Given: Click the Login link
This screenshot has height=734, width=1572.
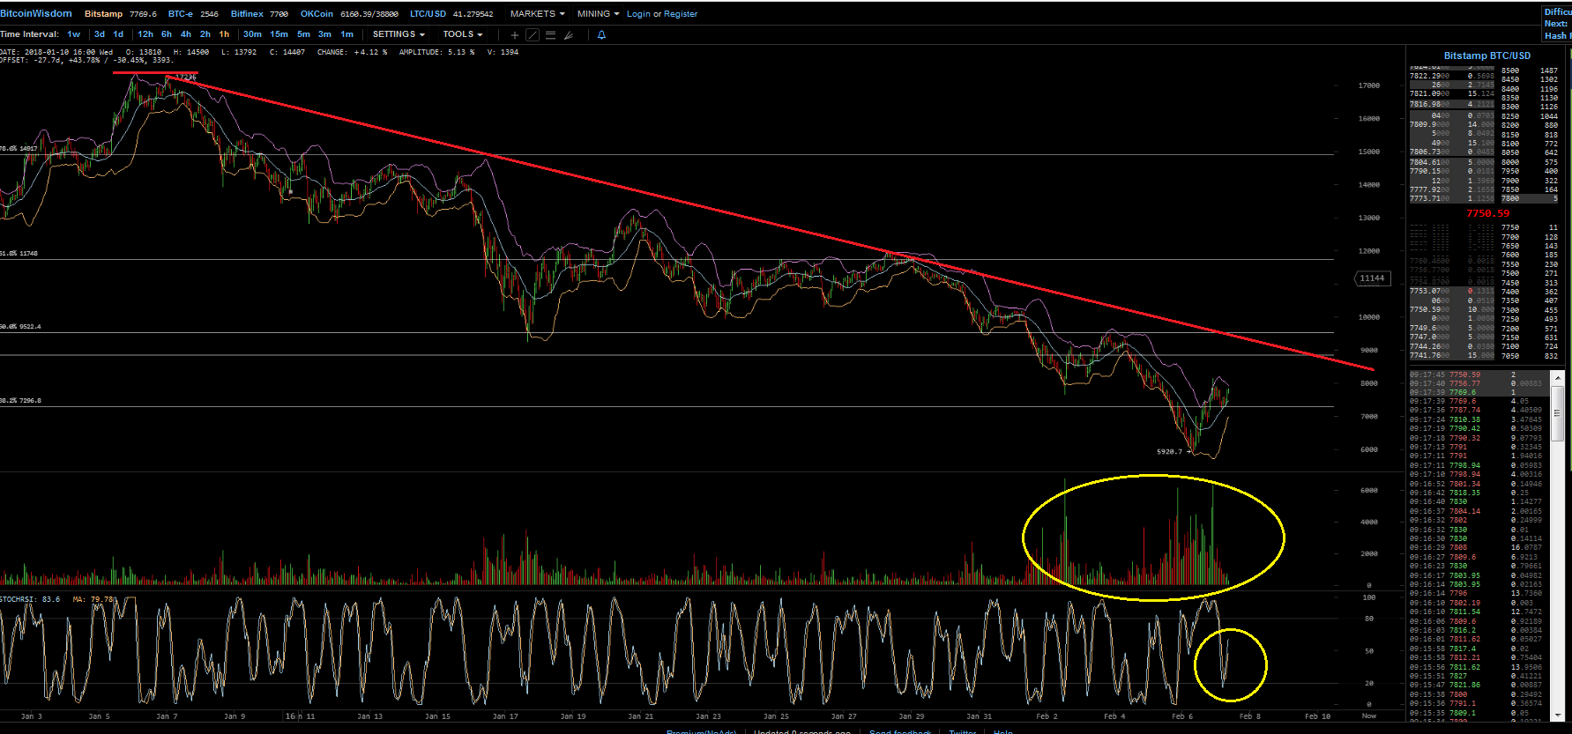Looking at the screenshot, I should click(x=638, y=14).
